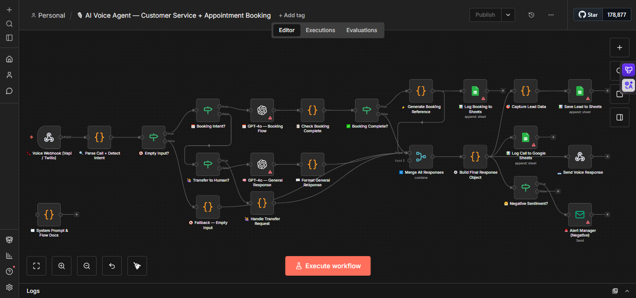The width and height of the screenshot is (636, 298).
Task: Select the Log Call to Google Sheets node
Action: click(x=525, y=137)
